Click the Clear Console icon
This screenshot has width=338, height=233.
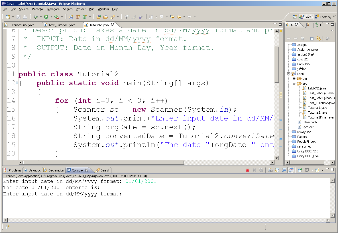[270, 170]
